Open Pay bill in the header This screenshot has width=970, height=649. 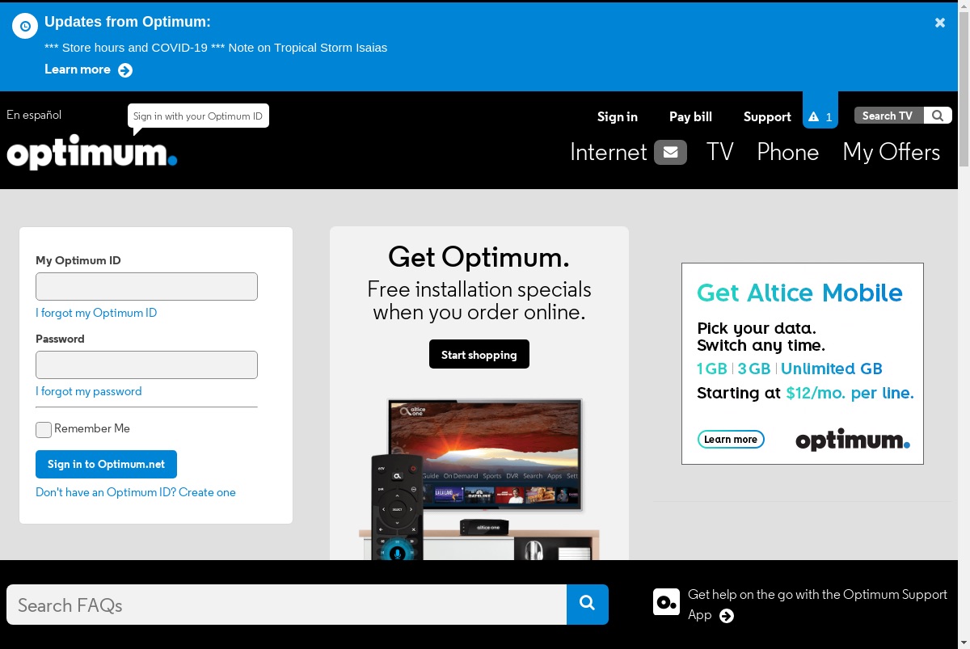click(690, 116)
